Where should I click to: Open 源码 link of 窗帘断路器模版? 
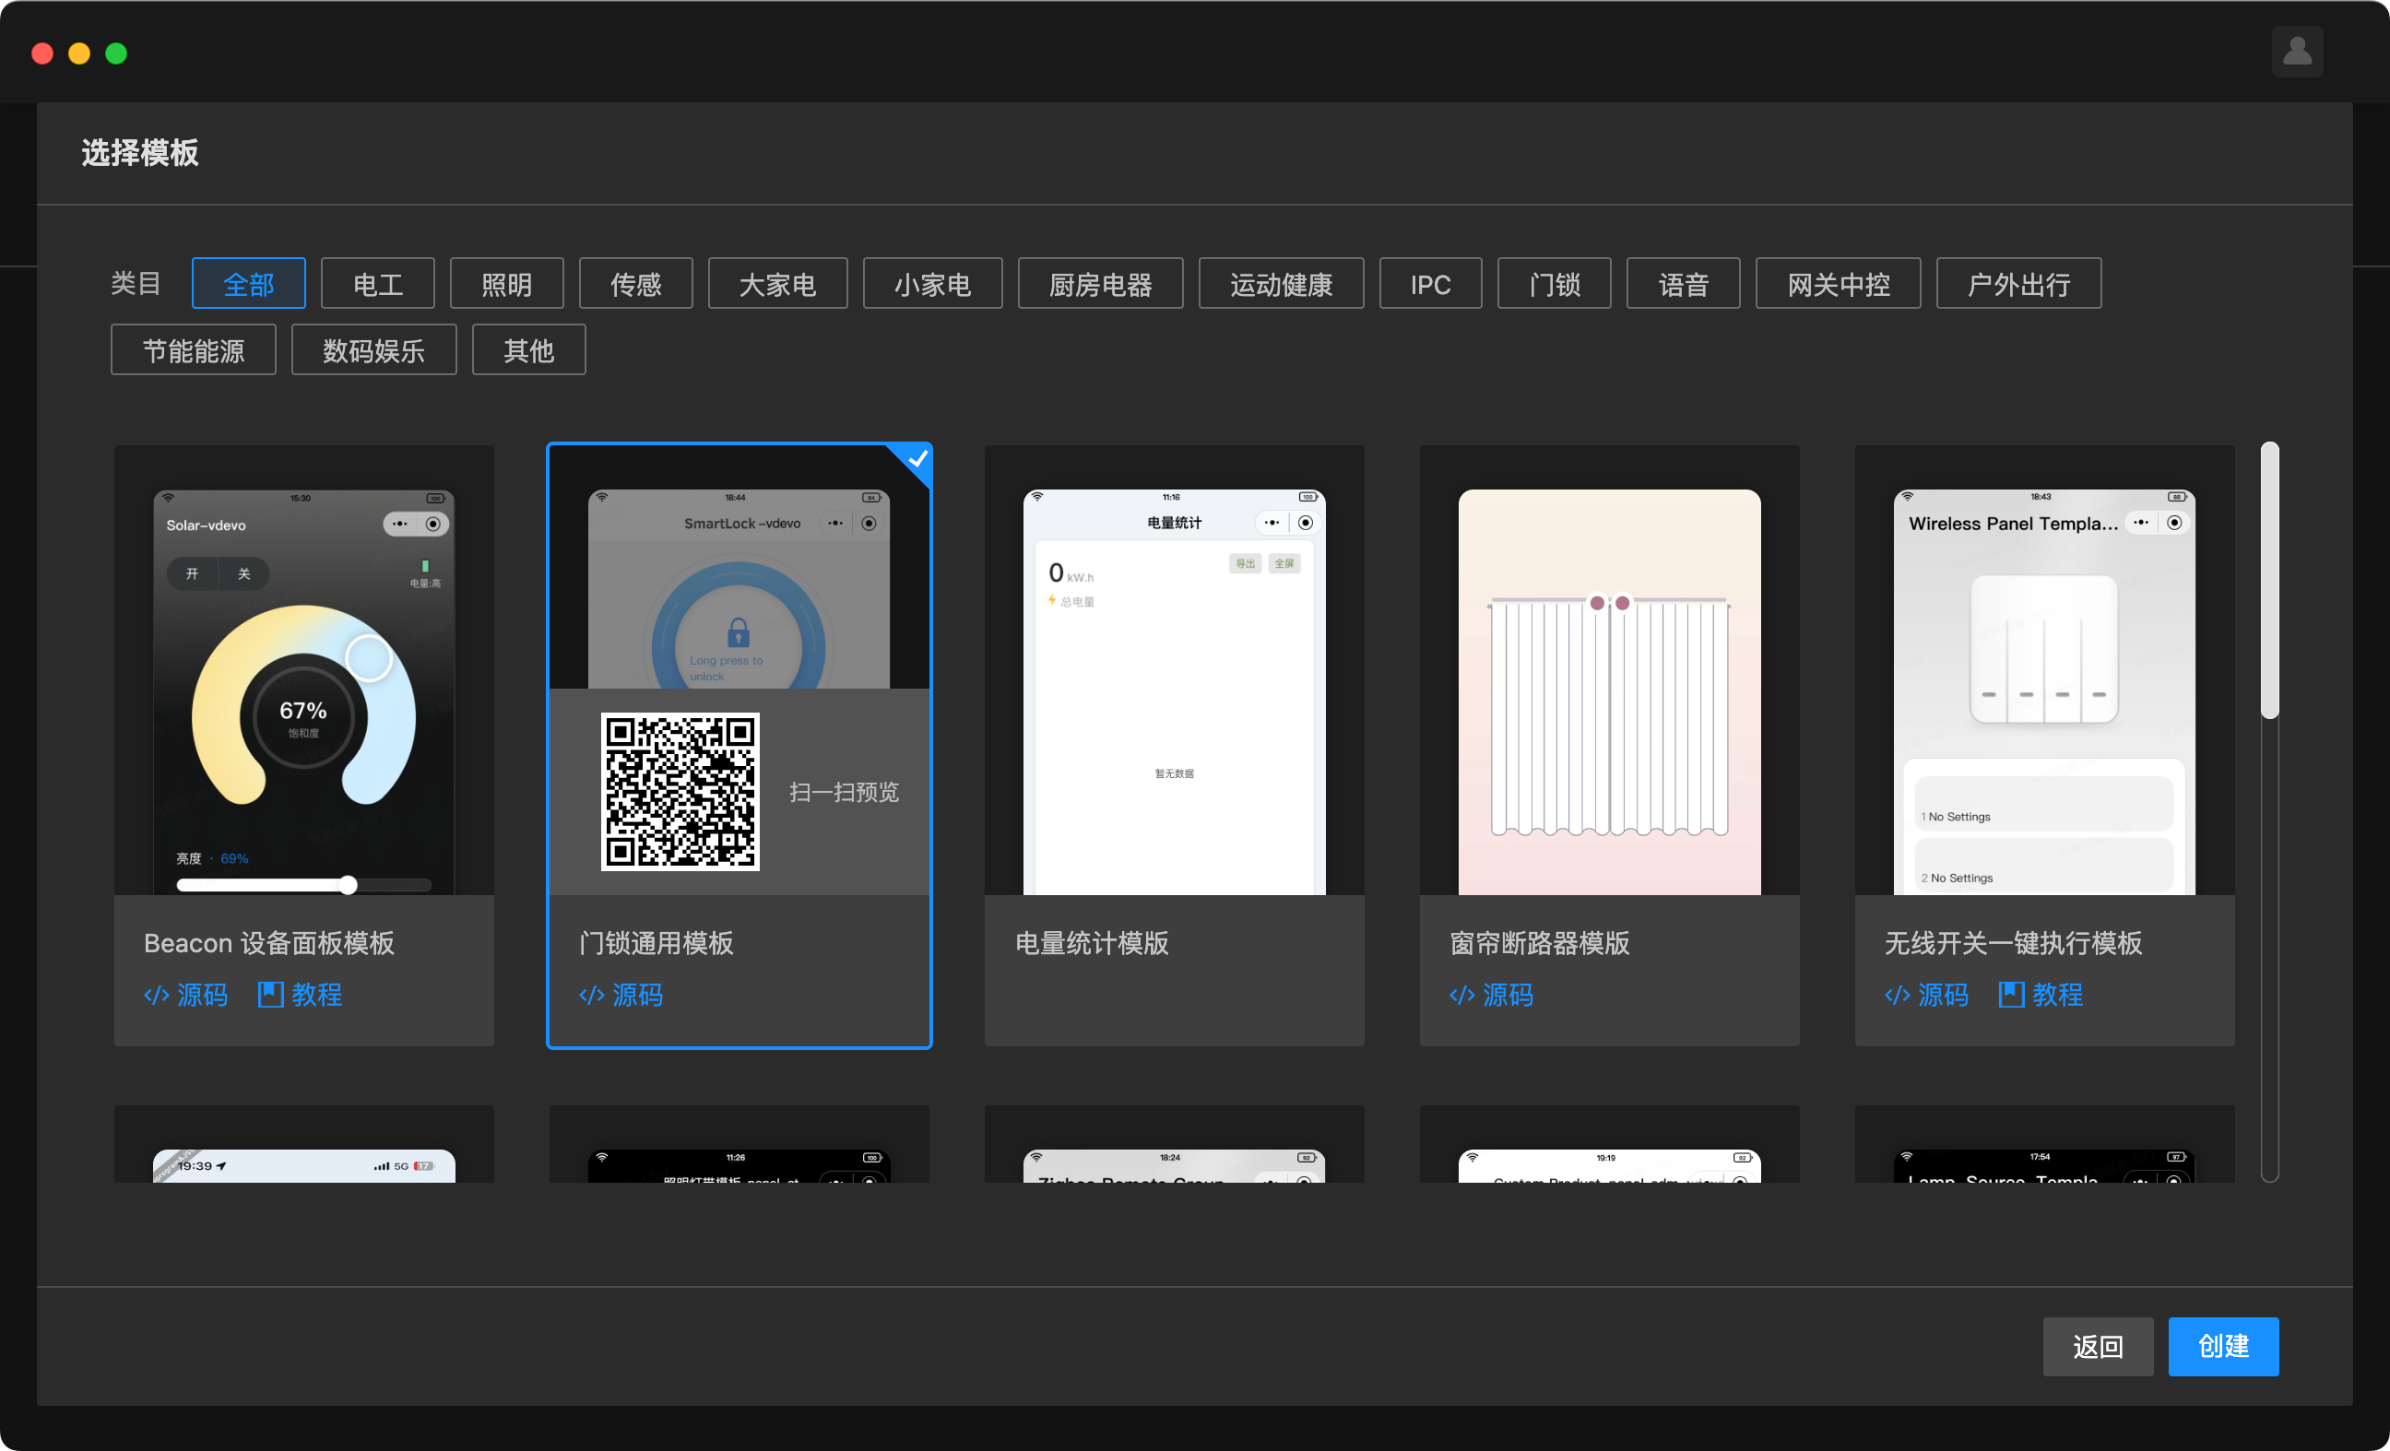(1491, 994)
